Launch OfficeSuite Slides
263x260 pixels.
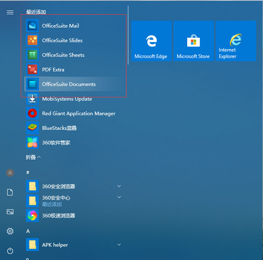click(62, 40)
